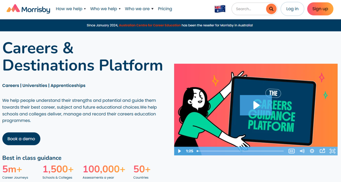Click the Sign up button
Image resolution: width=341 pixels, height=182 pixels.
point(320,9)
